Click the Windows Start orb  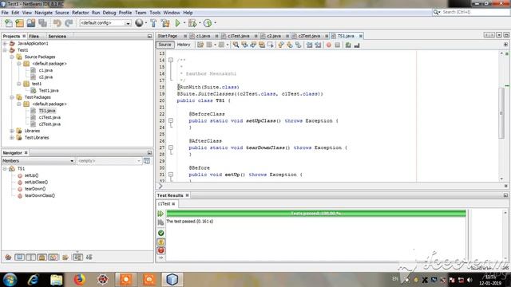(10, 280)
